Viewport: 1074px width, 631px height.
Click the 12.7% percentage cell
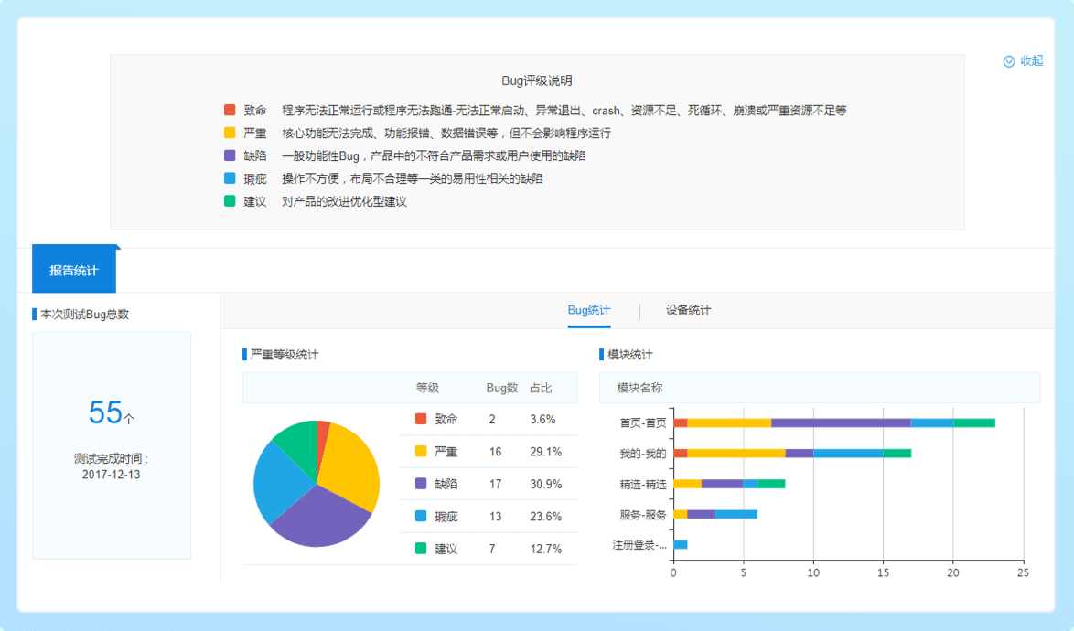click(545, 549)
